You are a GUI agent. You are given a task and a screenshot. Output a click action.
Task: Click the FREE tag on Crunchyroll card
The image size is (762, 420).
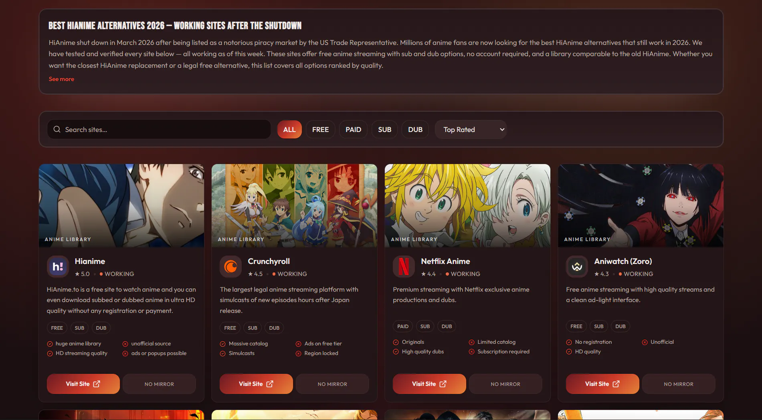click(x=230, y=328)
